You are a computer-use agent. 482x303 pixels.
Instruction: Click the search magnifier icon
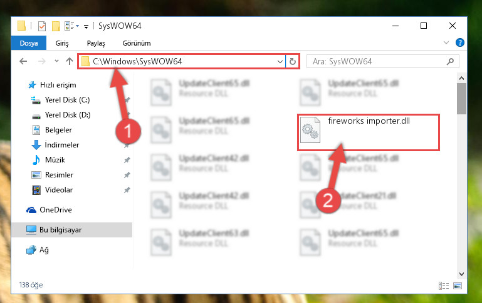pos(450,62)
